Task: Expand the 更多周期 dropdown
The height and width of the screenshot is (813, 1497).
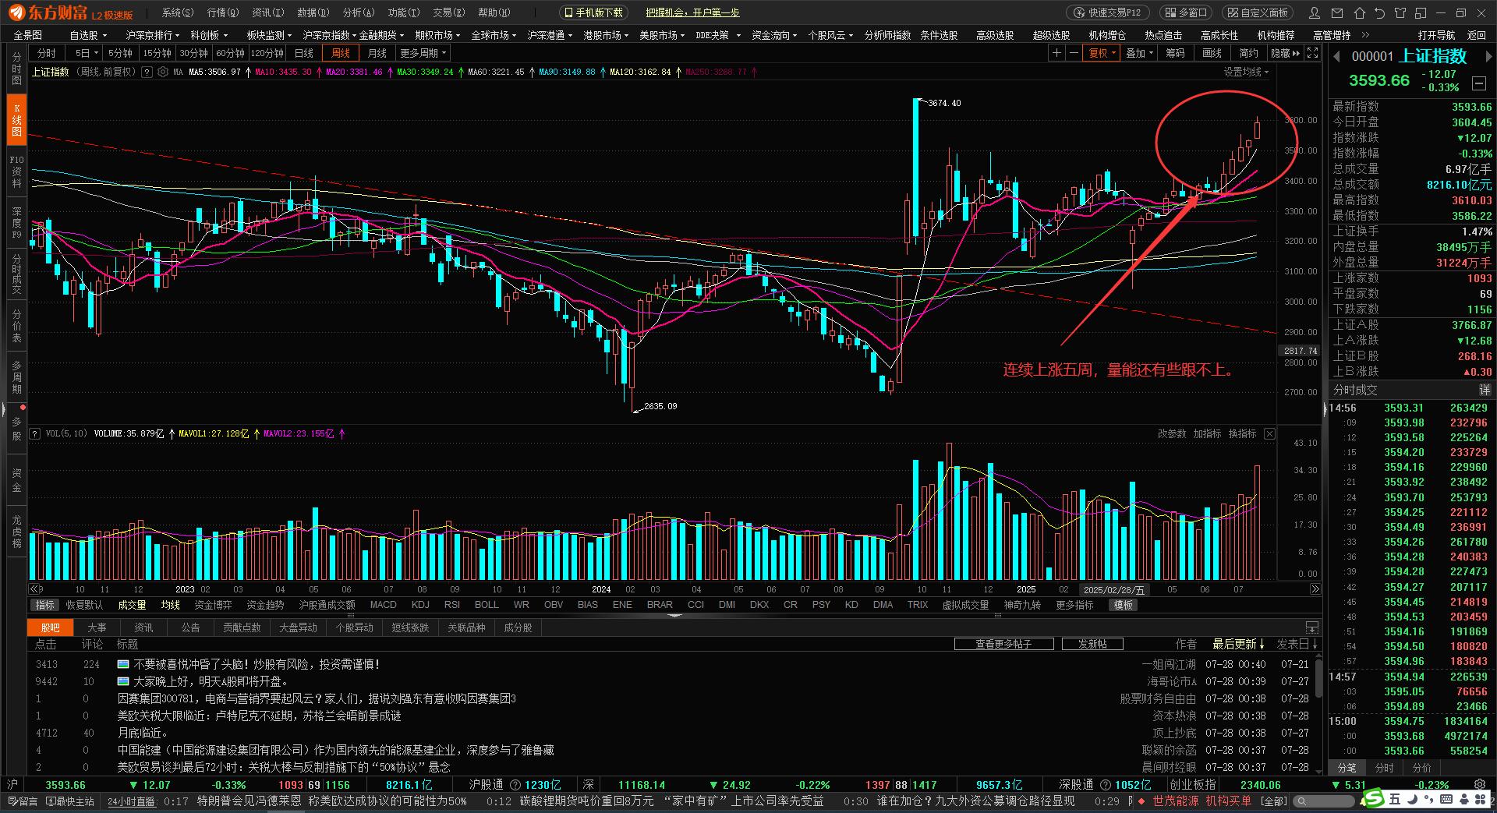Action: (423, 53)
